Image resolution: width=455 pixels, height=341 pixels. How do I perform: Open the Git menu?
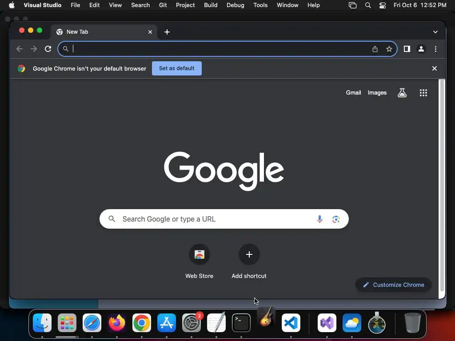click(163, 5)
